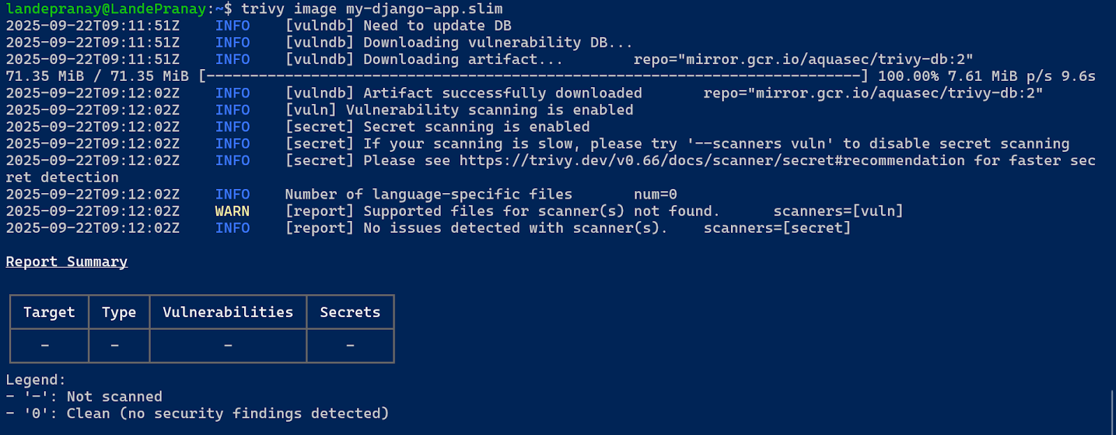This screenshot has height=435, width=1116.
Task: Click the green landepranay@LandePranay prompt text
Action: [x=106, y=9]
